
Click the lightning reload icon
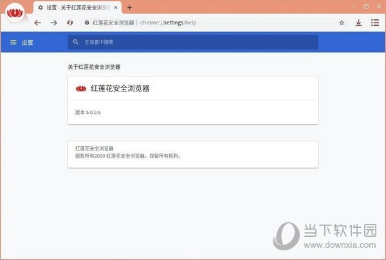(70, 23)
